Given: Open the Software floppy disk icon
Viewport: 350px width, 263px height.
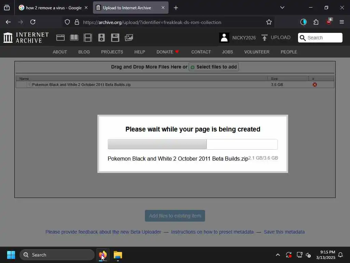Looking at the screenshot, I should 115,38.
